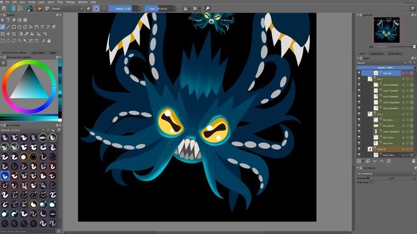Open the horizontal mirror options arrow
This screenshot has height=234, width=417.
tap(190, 8)
